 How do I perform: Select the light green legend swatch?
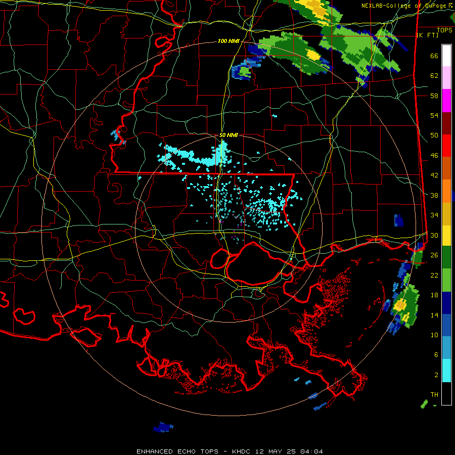pyautogui.click(x=446, y=280)
